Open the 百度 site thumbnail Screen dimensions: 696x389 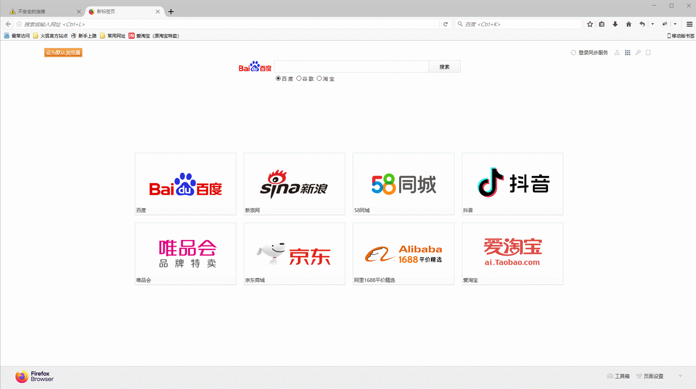[x=186, y=184]
